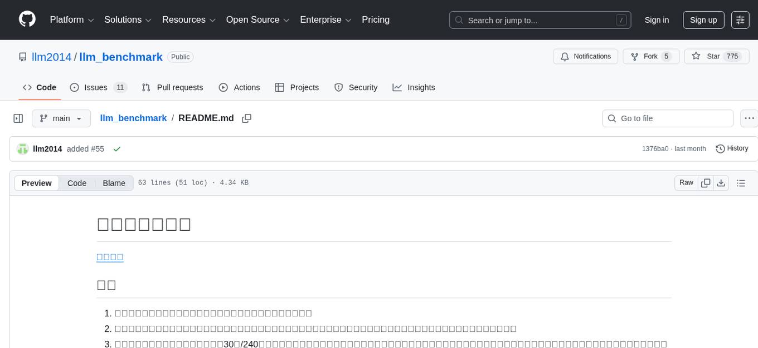The width and height of the screenshot is (758, 348).
Task: Open pull request #55 link
Action: [99, 148]
